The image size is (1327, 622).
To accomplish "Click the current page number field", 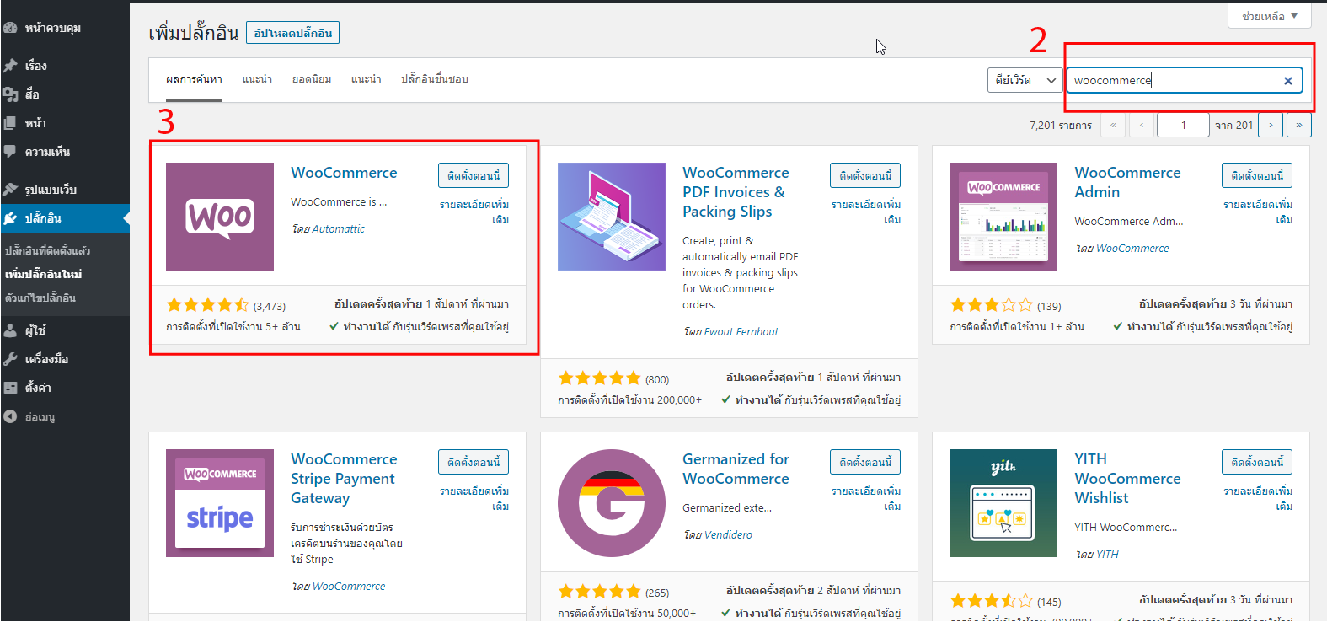I will [1183, 125].
